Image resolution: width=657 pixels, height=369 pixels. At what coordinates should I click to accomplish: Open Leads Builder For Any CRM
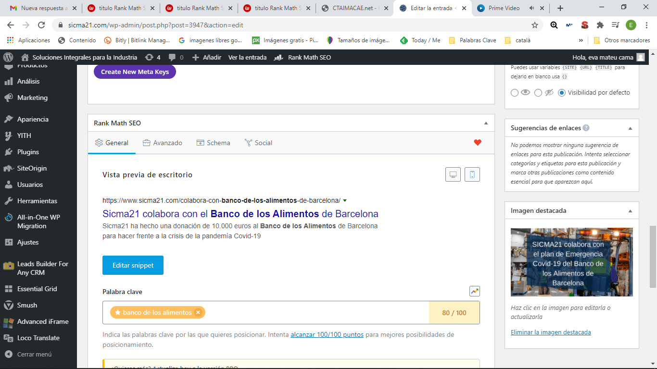(x=42, y=268)
